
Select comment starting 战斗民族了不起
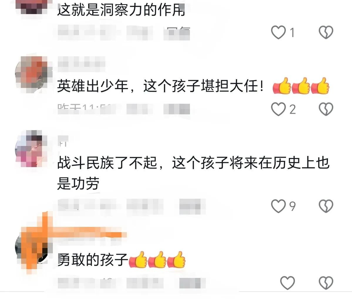coord(193,173)
